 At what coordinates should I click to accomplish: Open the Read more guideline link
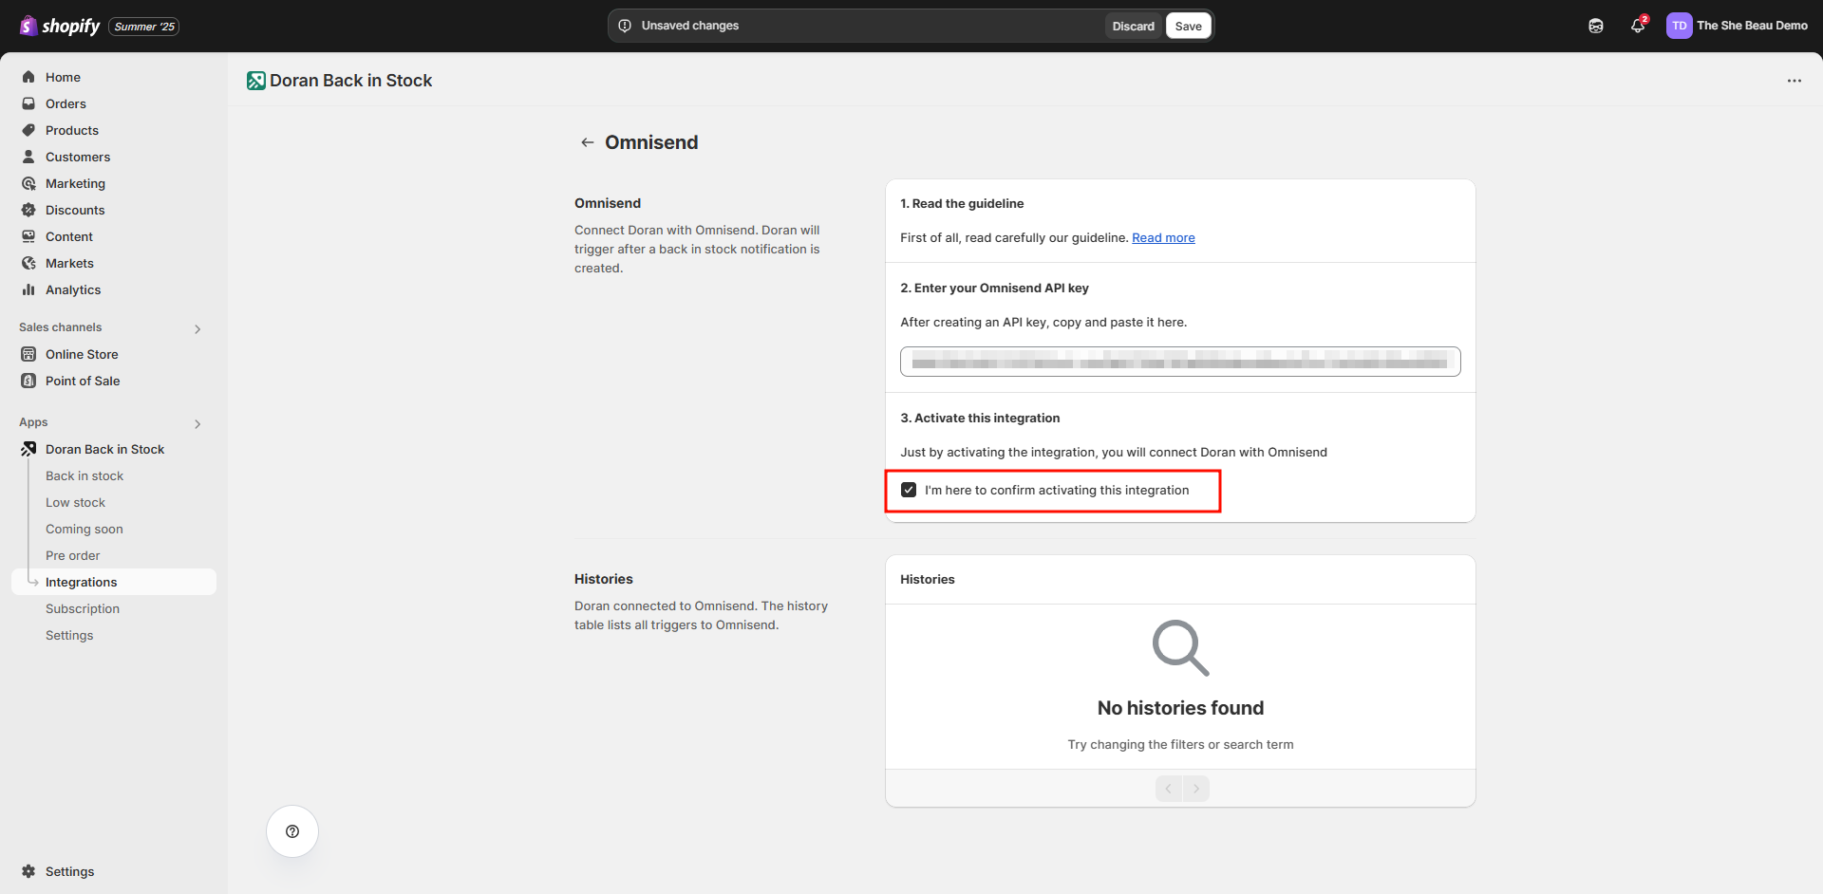click(1163, 237)
